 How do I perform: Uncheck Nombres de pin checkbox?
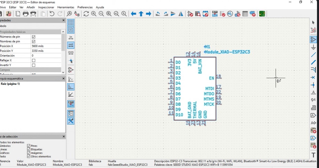[x=33, y=41]
